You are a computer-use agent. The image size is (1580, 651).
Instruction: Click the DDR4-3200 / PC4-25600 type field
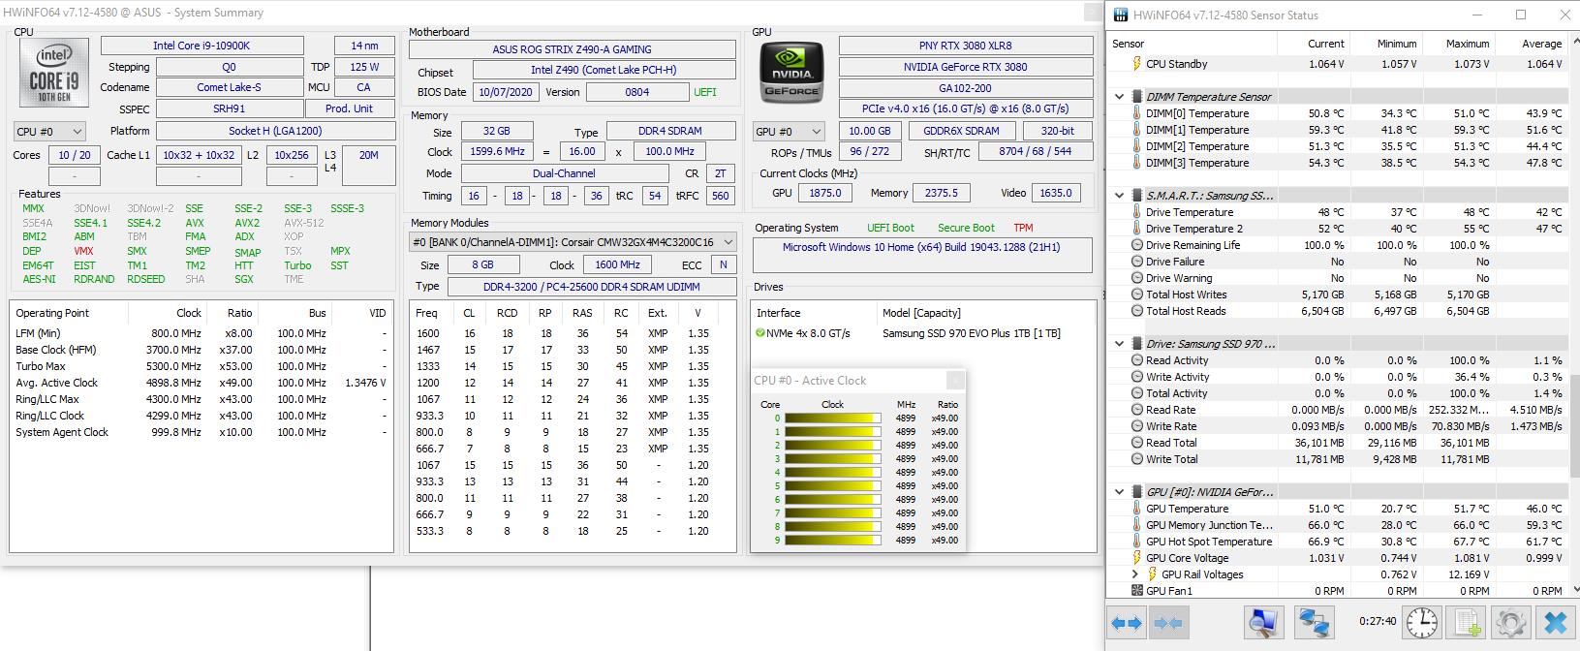pos(591,287)
